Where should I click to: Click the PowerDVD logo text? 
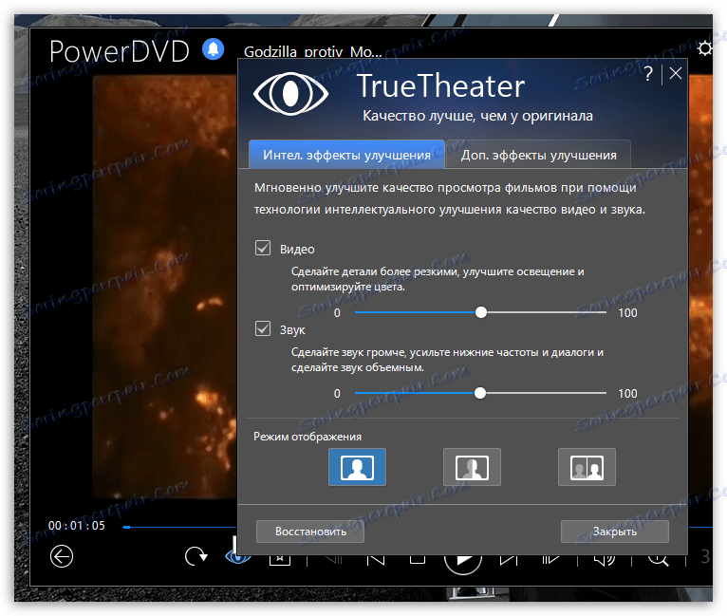(120, 51)
